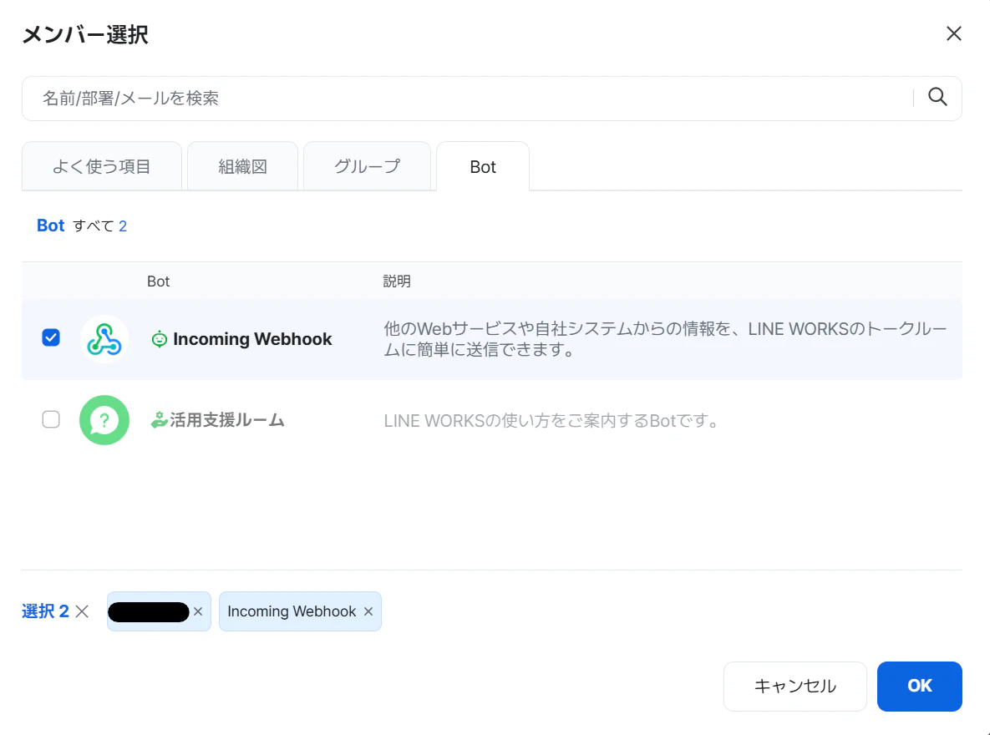The height and width of the screenshot is (735, 990).
Task: Click the キャンセル button
Action: (x=795, y=687)
